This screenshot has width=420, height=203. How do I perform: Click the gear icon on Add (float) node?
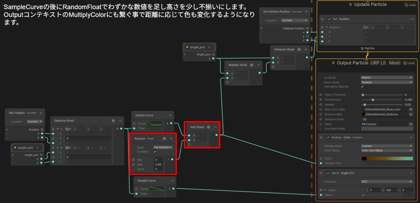coord(209,127)
